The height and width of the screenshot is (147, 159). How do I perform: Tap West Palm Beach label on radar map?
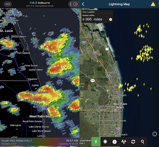point(42,116)
